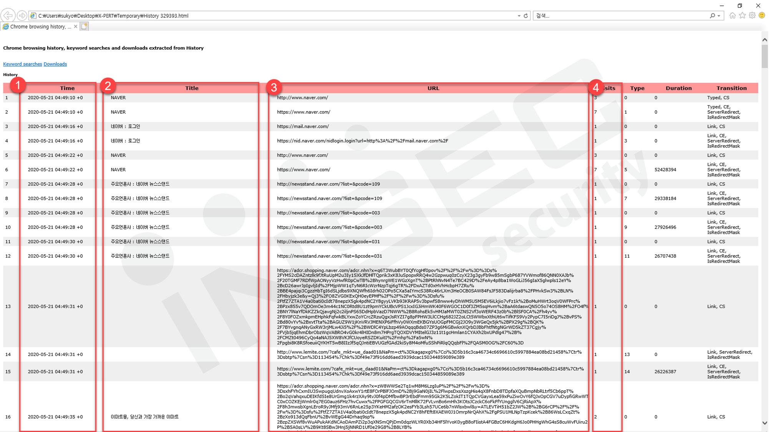Click the scrollbar up arrow
This screenshot has height=432, width=769.
(764, 40)
